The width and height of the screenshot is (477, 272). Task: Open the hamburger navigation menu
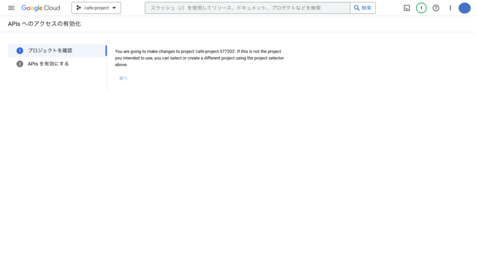pos(11,8)
